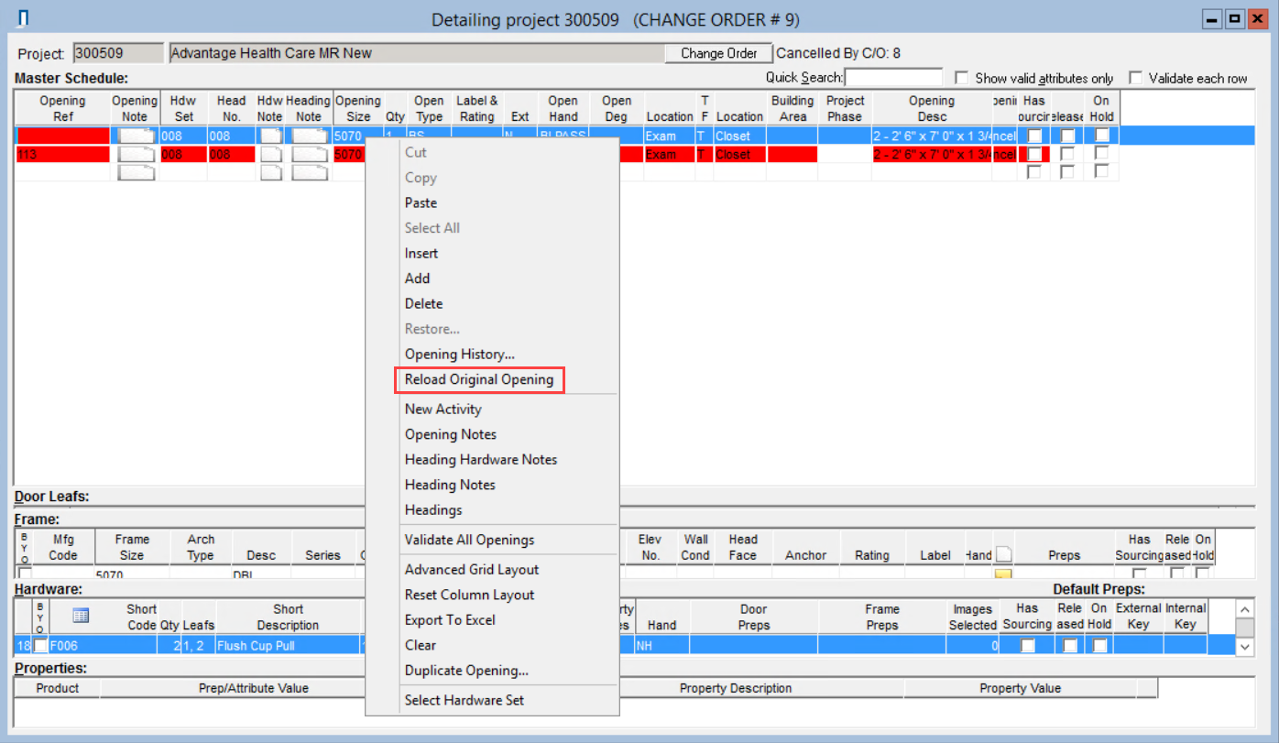Enable Show valid attributes only checkbox
The width and height of the screenshot is (1279, 743).
click(x=962, y=78)
